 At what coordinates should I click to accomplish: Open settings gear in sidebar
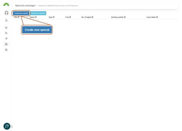pos(6,50)
